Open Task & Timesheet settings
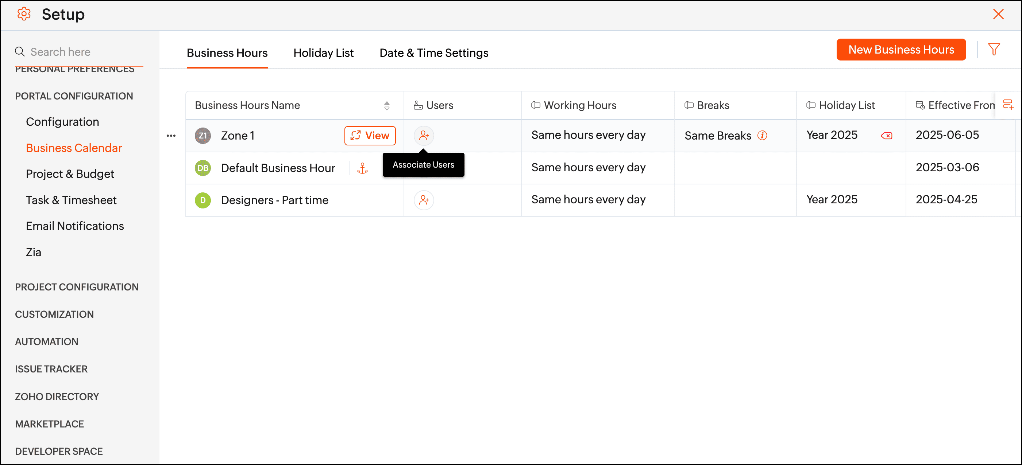Image resolution: width=1022 pixels, height=465 pixels. (71, 200)
